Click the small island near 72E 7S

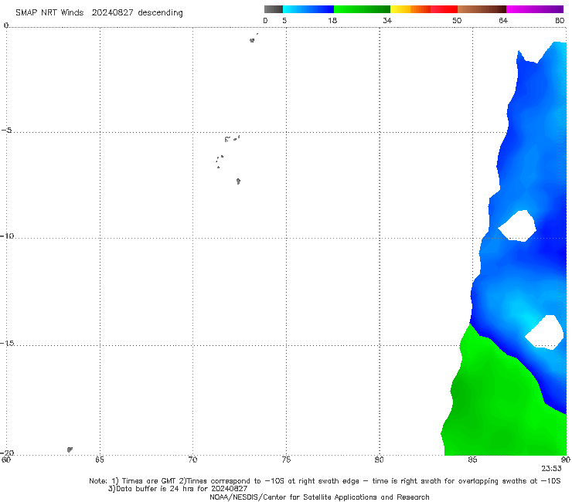click(x=238, y=181)
